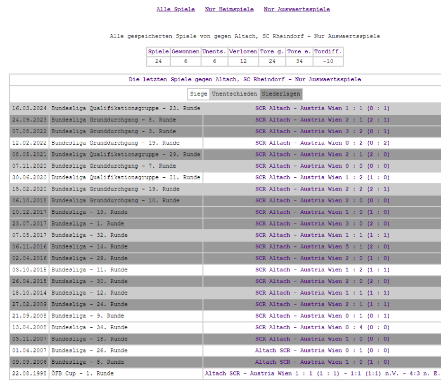Image resolution: width=441 pixels, height=381 pixels.
Task: Click the "Niederlagen" legend cell
Action: (281, 94)
